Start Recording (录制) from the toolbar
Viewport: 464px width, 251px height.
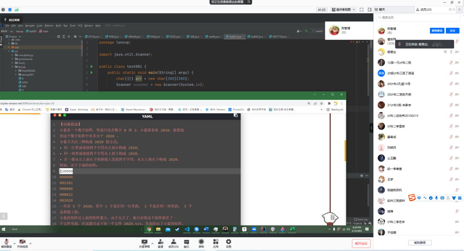point(201,243)
